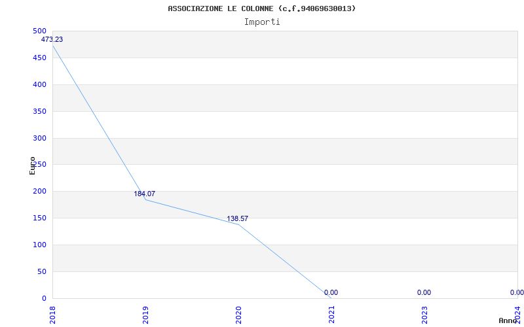Click the 2019 x-axis label
The height and width of the screenshot is (327, 524).
pyautogui.click(x=145, y=315)
